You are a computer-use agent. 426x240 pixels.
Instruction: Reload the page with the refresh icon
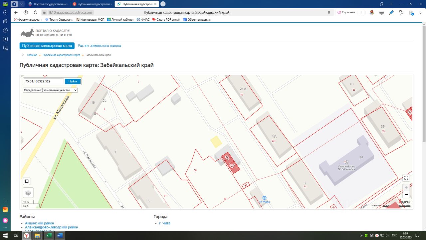click(x=35, y=12)
